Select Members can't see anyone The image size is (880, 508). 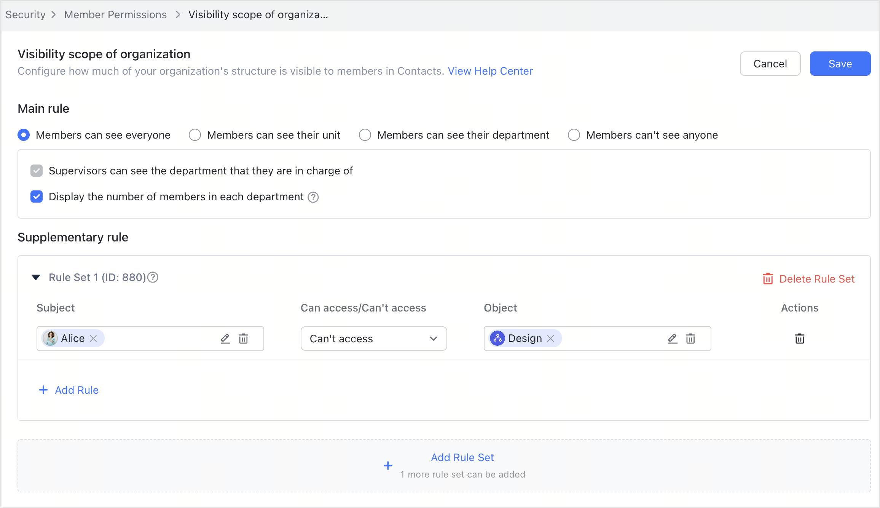pyautogui.click(x=574, y=135)
